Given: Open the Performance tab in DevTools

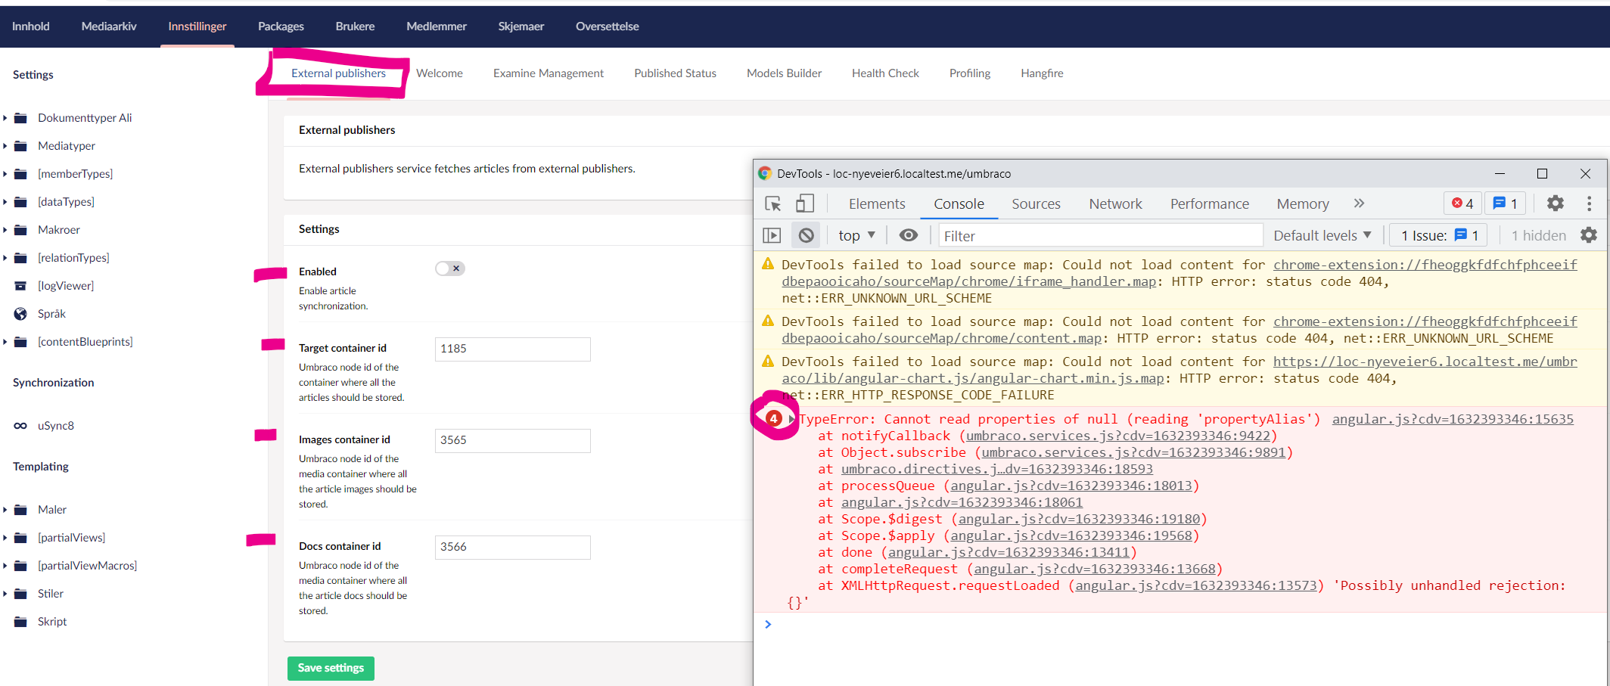Looking at the screenshot, I should [x=1209, y=203].
